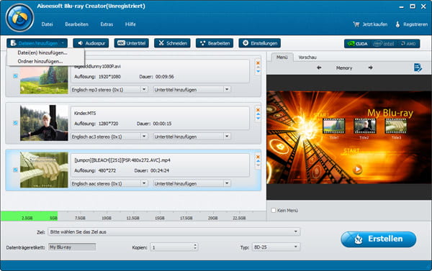Click the edit menu template icon
Image resolution: width=432 pixels, height=271 pixels.
click(x=418, y=68)
